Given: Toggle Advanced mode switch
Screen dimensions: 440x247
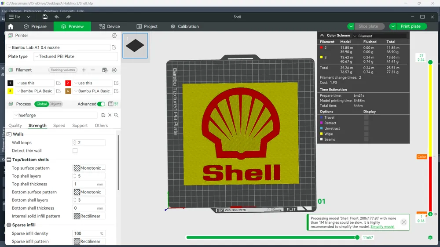Looking at the screenshot, I should point(101,104).
